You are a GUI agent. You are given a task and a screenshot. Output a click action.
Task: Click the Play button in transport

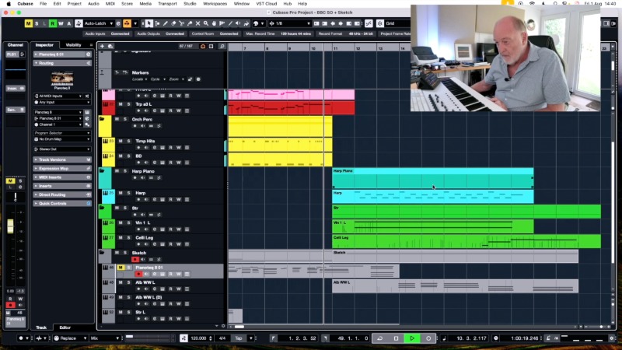412,338
